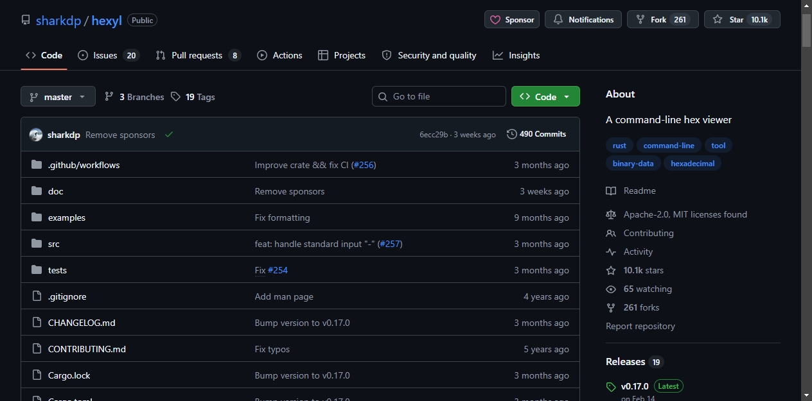This screenshot has height=401, width=812.
Task: Click the sharkdp owner link
Action: click(58, 21)
